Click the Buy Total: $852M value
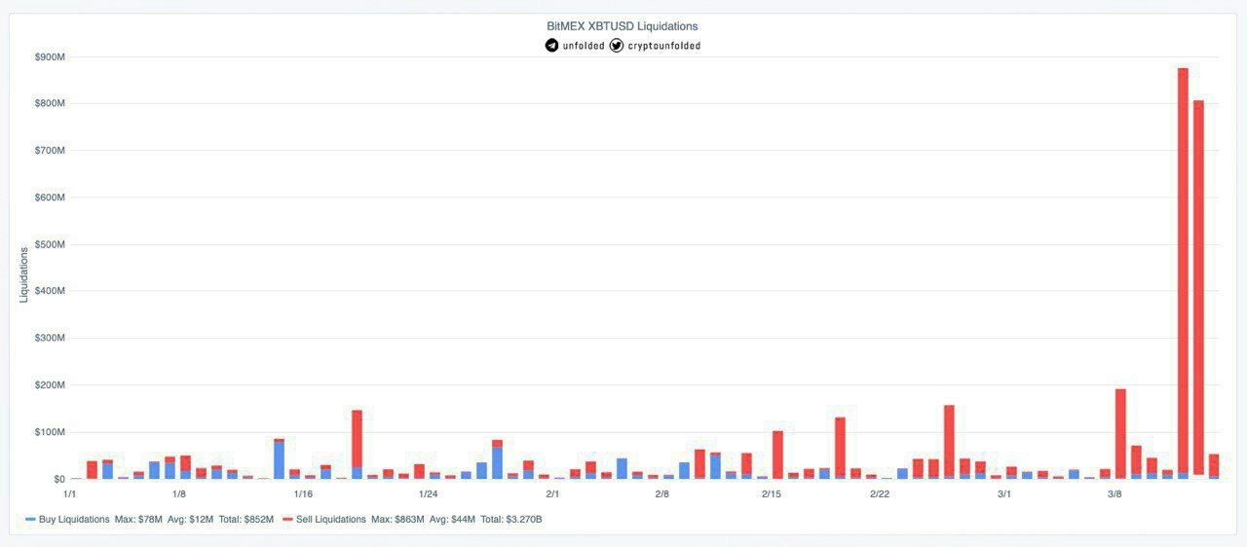Screen dimensions: 1247x547 tap(247, 520)
